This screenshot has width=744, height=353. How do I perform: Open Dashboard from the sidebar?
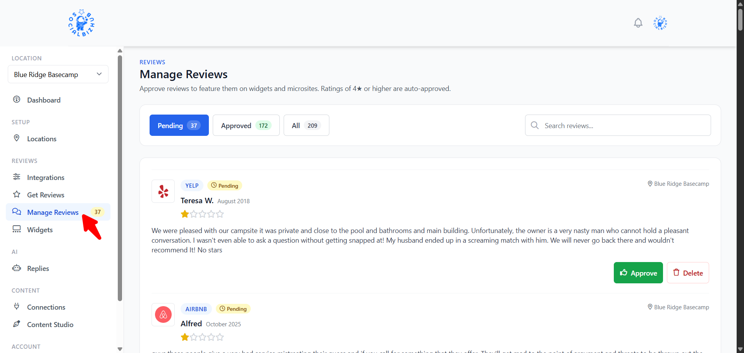tap(58, 100)
